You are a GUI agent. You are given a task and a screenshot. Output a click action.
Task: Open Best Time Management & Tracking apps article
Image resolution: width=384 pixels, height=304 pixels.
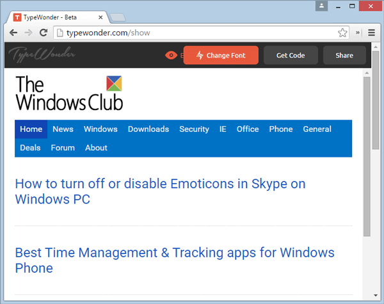click(x=175, y=260)
